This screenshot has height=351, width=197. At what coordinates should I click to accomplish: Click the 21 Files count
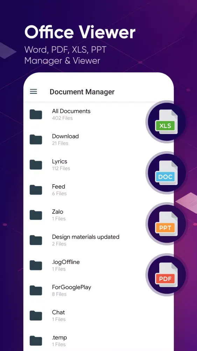click(60, 143)
